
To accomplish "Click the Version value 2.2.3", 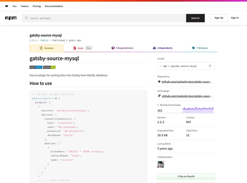I will pos(161,122).
